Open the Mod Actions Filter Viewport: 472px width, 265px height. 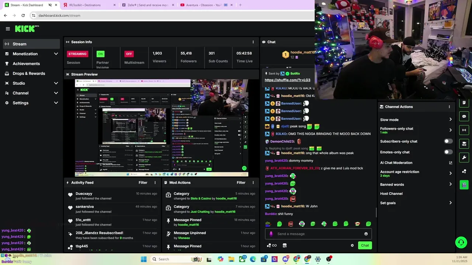[x=241, y=183]
